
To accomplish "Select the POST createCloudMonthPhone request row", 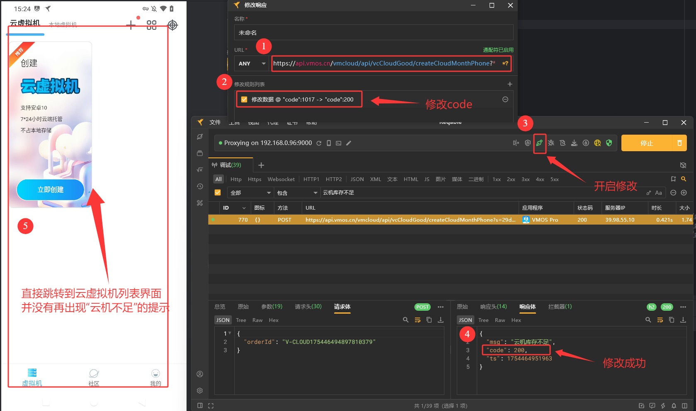I will 451,220.
